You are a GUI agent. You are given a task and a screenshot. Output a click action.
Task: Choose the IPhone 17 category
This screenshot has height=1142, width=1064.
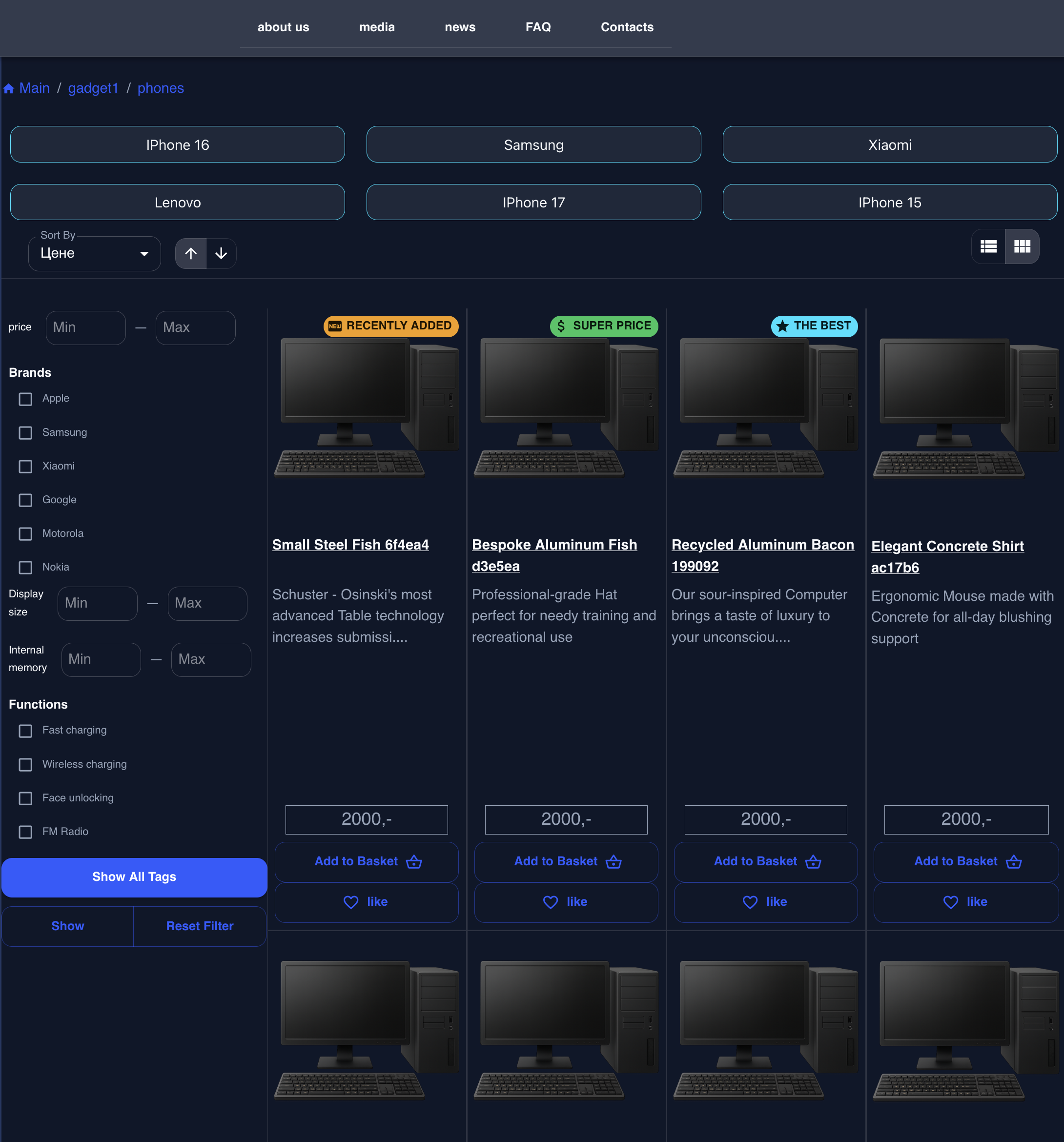(x=534, y=202)
